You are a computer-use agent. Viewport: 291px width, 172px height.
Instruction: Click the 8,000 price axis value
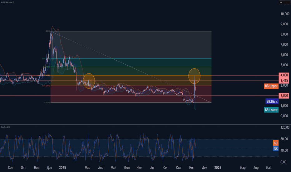[284, 34]
